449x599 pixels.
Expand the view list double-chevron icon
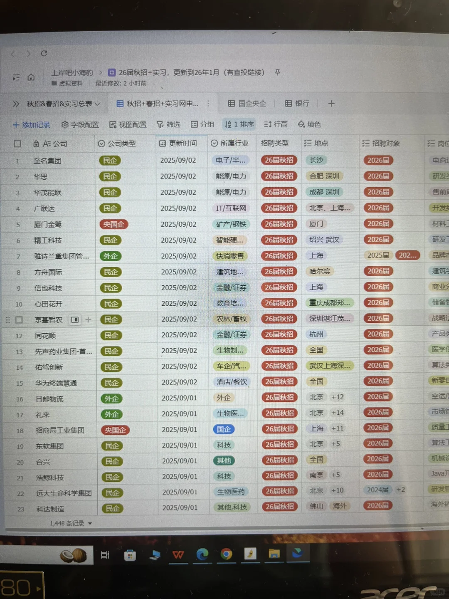click(x=16, y=104)
